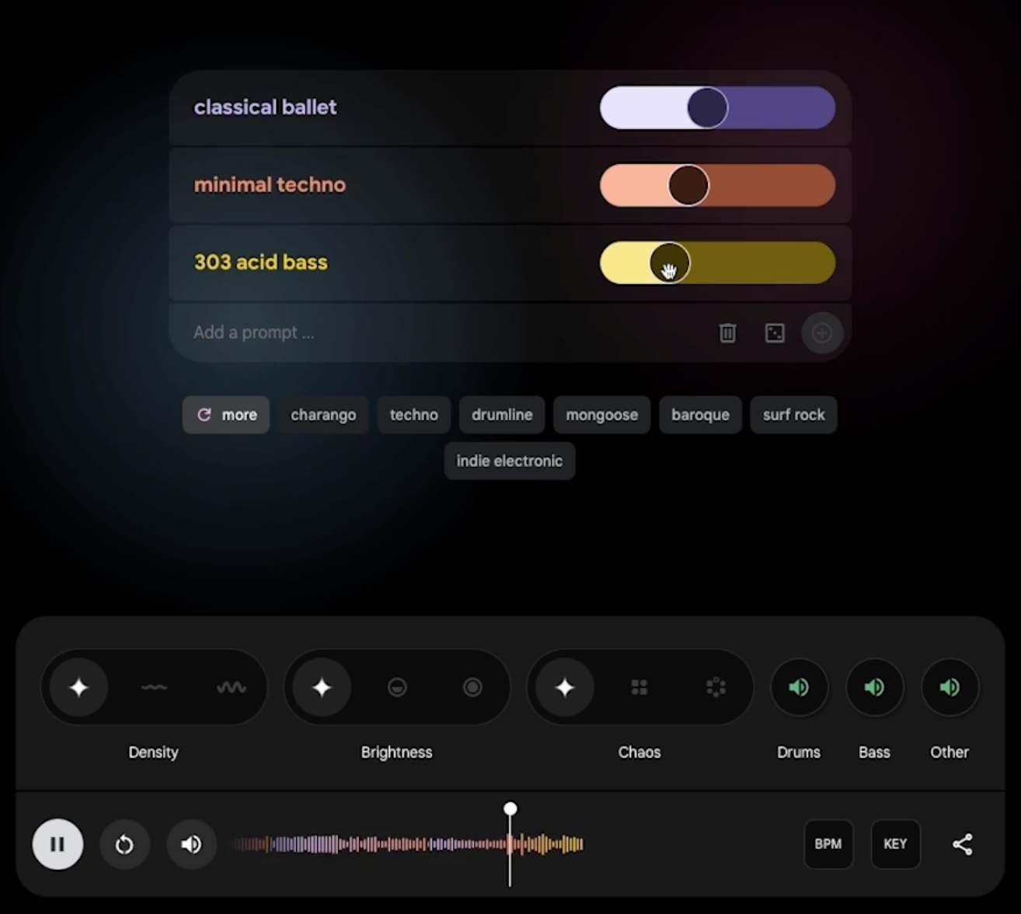Mute the master volume speaker icon
1021x914 pixels.
pos(191,844)
